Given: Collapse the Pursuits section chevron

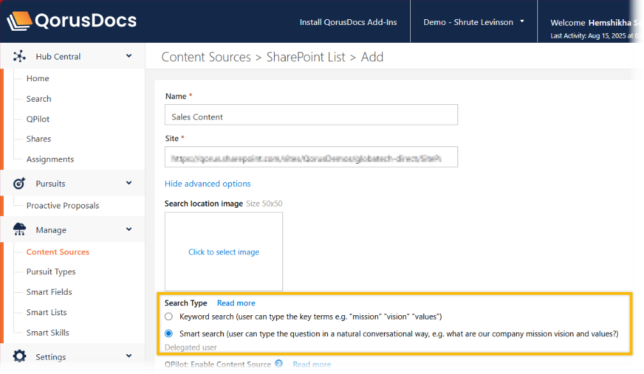Looking at the screenshot, I should coord(129,183).
